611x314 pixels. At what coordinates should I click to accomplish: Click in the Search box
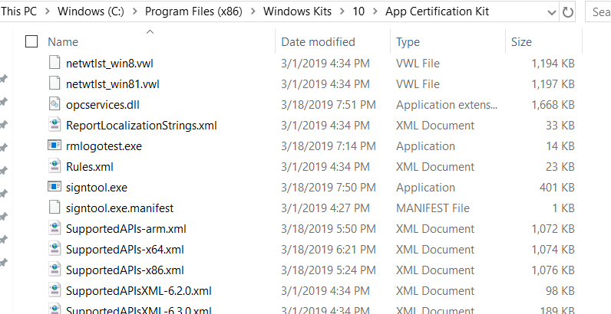(599, 12)
